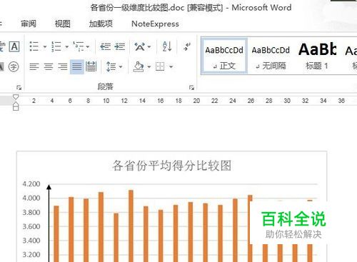Click the Multilevel list icon
357x262 pixels.
(79, 46)
